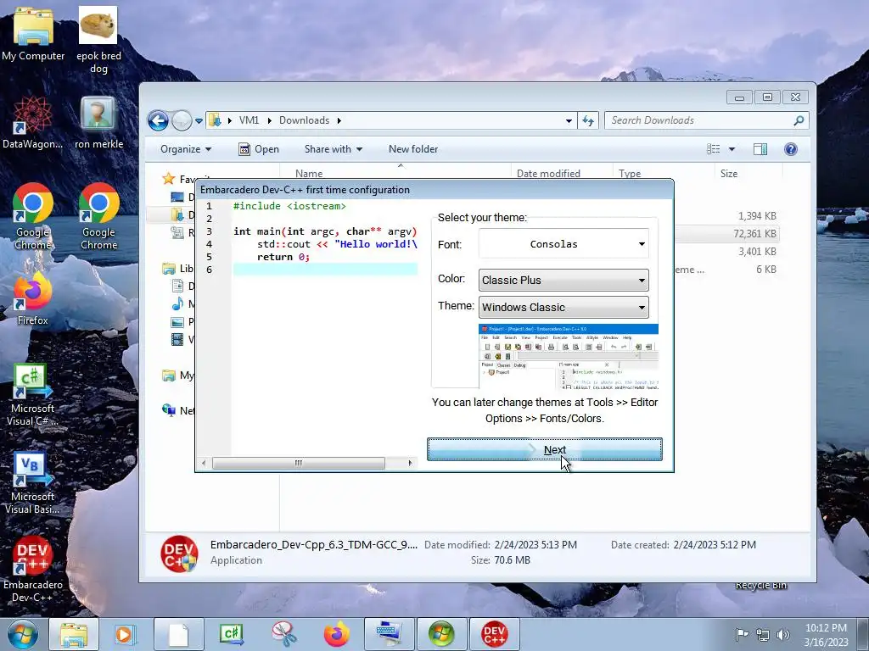This screenshot has width=869, height=651.
Task: Click Windows Explorer in the taskbar
Action: 73,634
